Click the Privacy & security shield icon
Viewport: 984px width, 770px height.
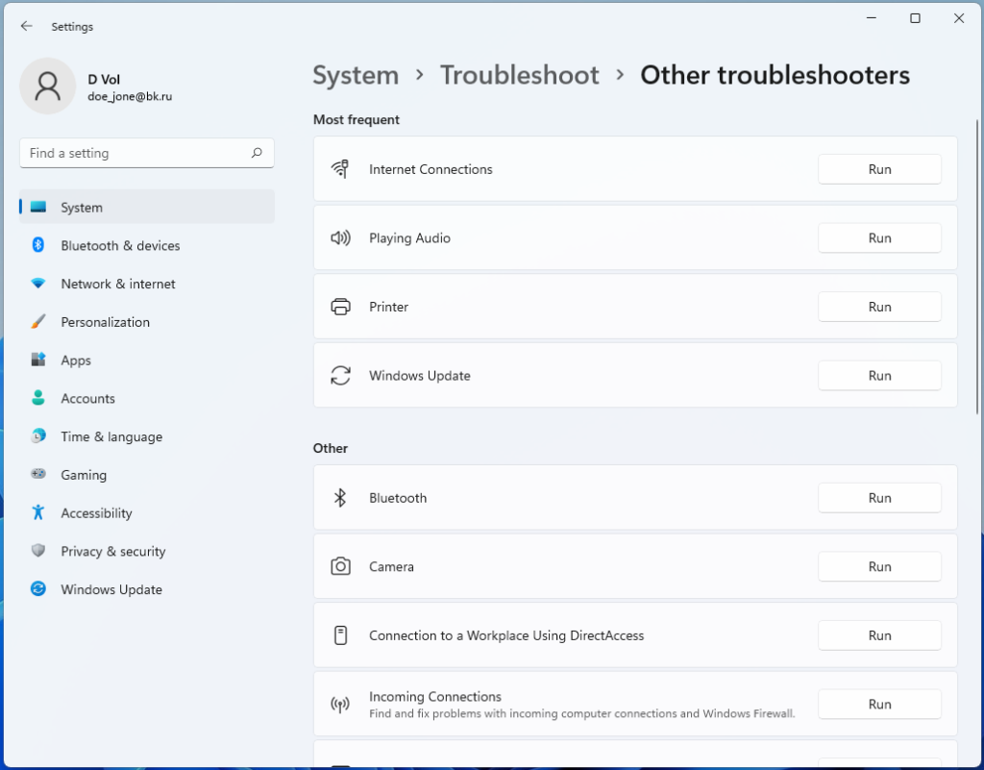(37, 551)
